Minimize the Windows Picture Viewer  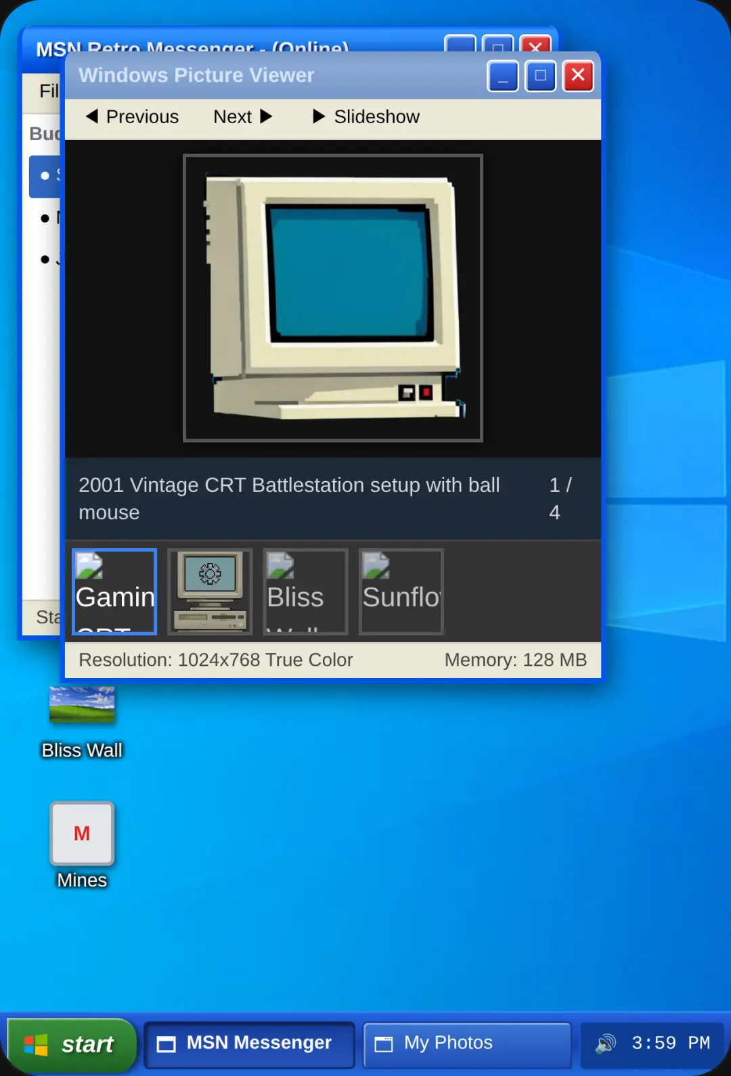[503, 76]
